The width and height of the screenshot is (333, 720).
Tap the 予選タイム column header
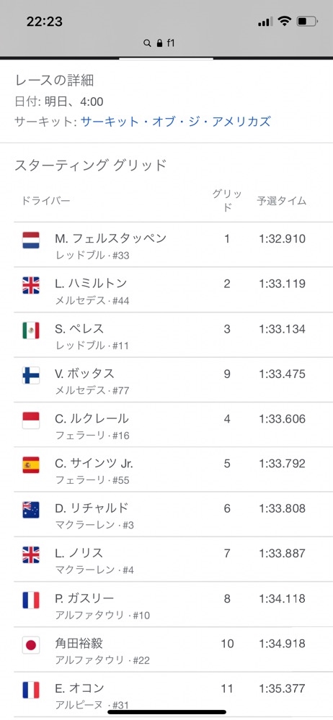point(282,201)
